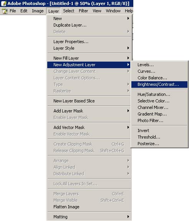The width and height of the screenshot is (189, 221).
Task: Open the Add Layer Mask submenu
Action: pyautogui.click(x=128, y=111)
